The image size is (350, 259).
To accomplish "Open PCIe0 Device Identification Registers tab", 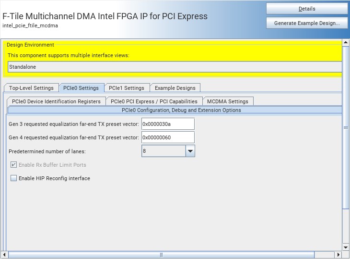I will pos(56,101).
